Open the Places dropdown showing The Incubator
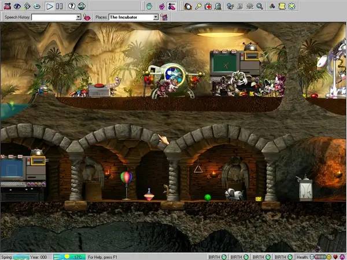The height and width of the screenshot is (260, 347). tap(156, 17)
